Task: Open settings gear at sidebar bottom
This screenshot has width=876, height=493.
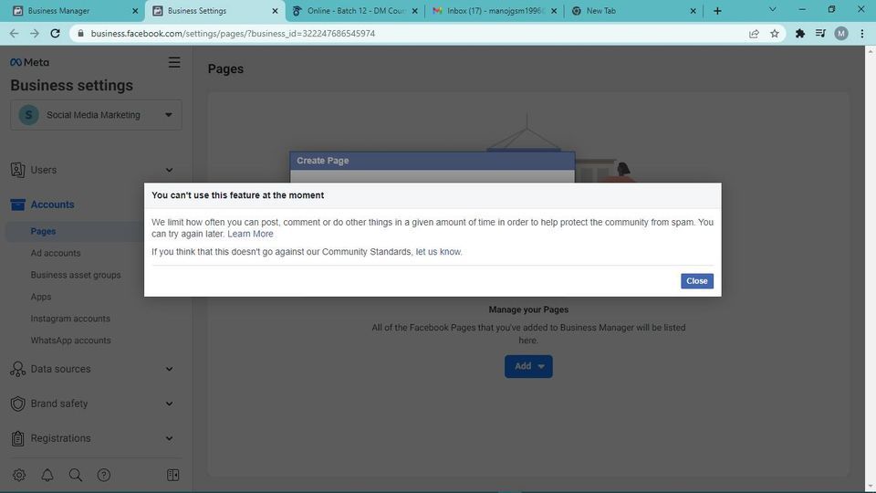Action: coord(19,475)
